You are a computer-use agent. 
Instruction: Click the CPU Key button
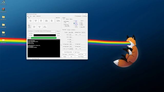tap(31, 35)
